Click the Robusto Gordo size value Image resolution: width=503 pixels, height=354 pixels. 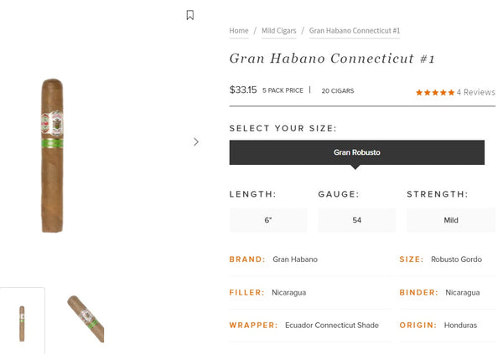tap(456, 259)
